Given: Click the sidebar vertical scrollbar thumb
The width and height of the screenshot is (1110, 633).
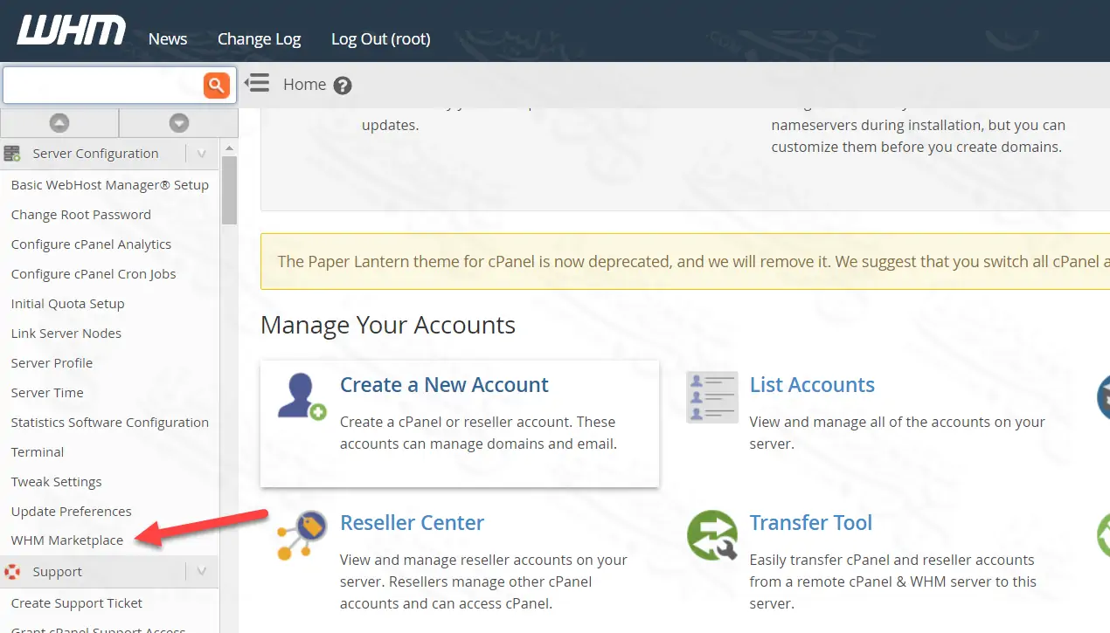Looking at the screenshot, I should [x=229, y=190].
